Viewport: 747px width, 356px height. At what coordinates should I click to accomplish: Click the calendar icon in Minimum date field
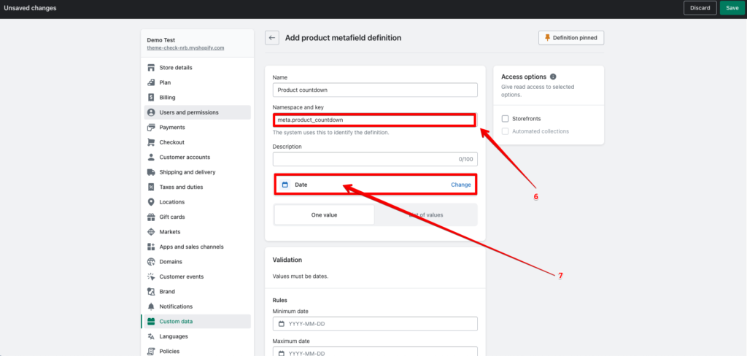point(281,324)
